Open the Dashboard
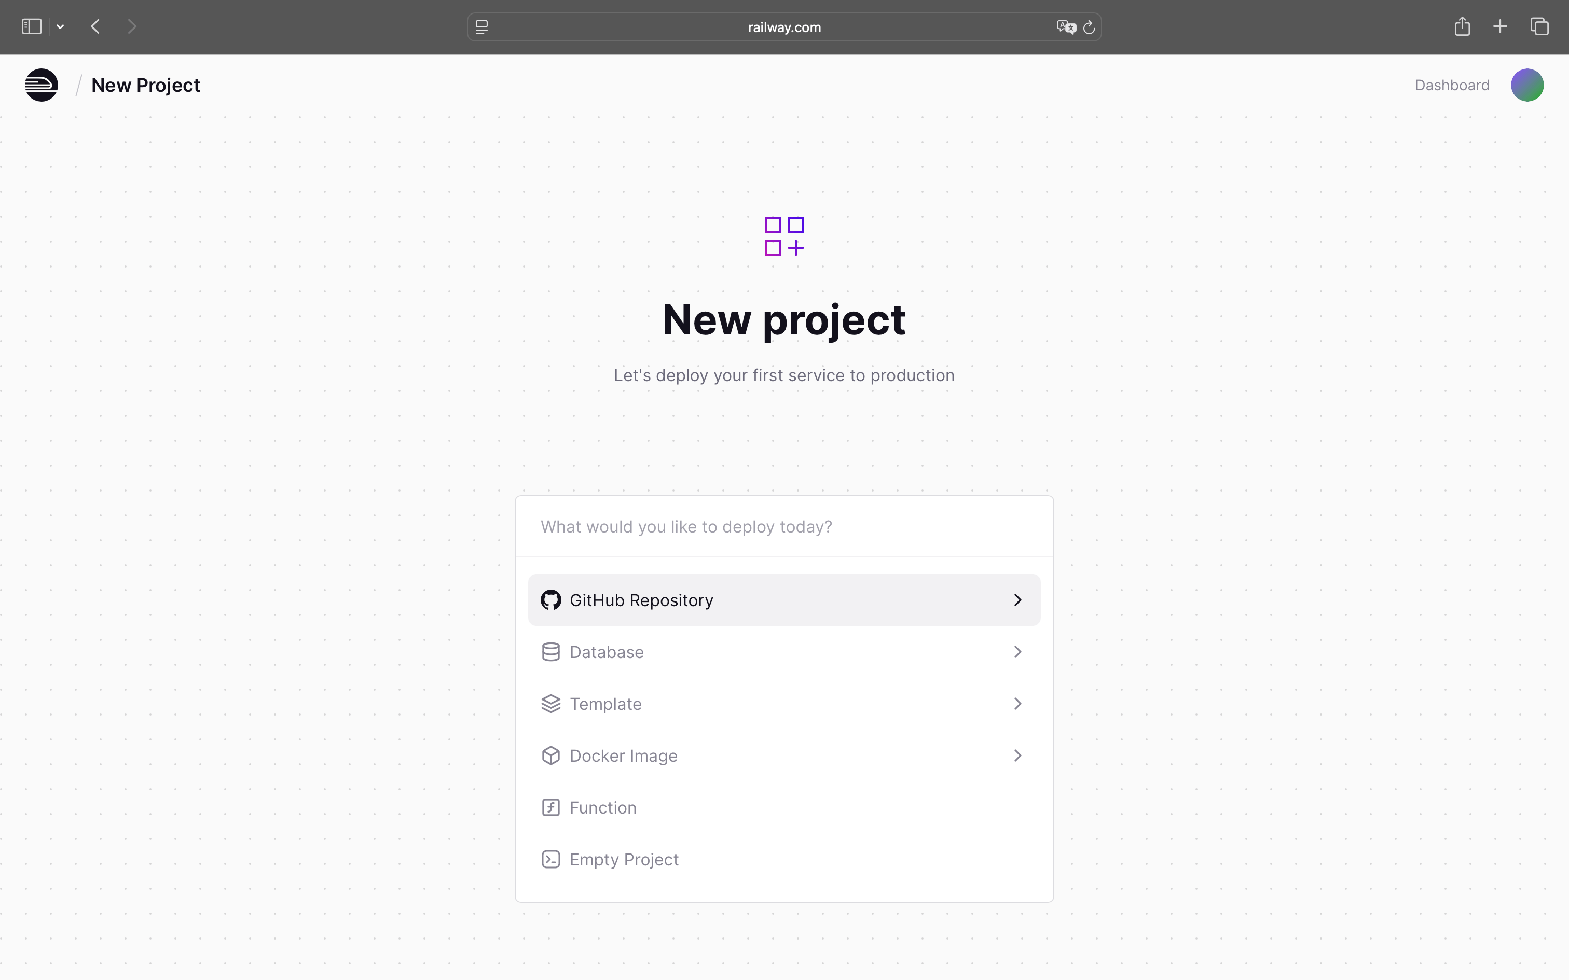This screenshot has height=980, width=1569. coord(1451,84)
